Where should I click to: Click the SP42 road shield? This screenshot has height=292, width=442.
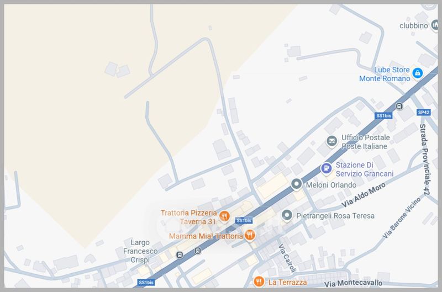pos(424,113)
